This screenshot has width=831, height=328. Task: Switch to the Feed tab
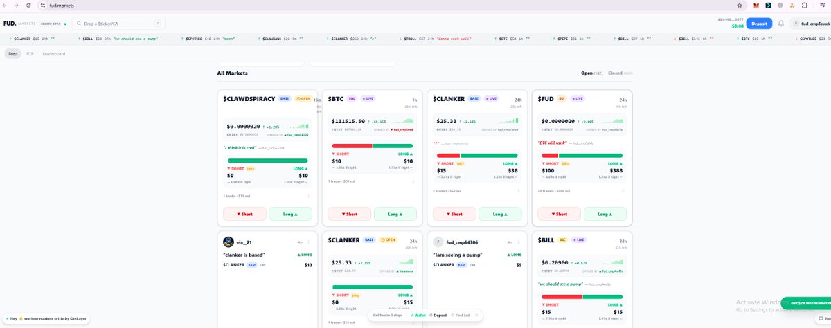[x=13, y=53]
